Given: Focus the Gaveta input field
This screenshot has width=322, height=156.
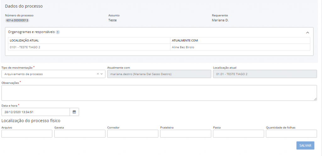Looking at the screenshot, I should [x=80, y=134].
